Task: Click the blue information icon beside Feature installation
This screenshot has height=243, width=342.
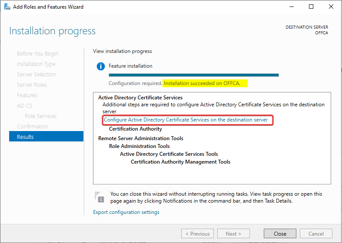Action: (101, 66)
